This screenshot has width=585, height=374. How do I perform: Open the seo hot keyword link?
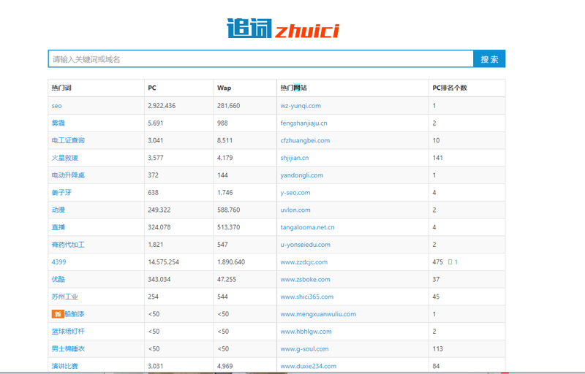coord(56,106)
